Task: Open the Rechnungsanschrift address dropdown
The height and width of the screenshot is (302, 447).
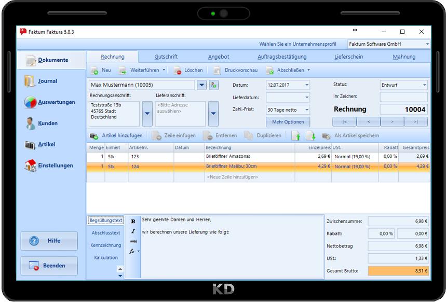Action: coord(147,114)
